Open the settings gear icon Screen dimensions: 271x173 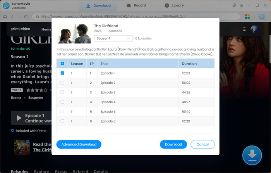point(234,5)
